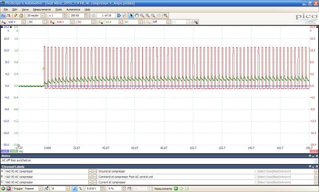Open row B Select Good/Bad/Unknown dropdown

(x=316, y=177)
